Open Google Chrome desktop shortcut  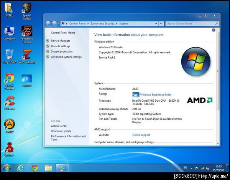pyautogui.click(x=9, y=81)
